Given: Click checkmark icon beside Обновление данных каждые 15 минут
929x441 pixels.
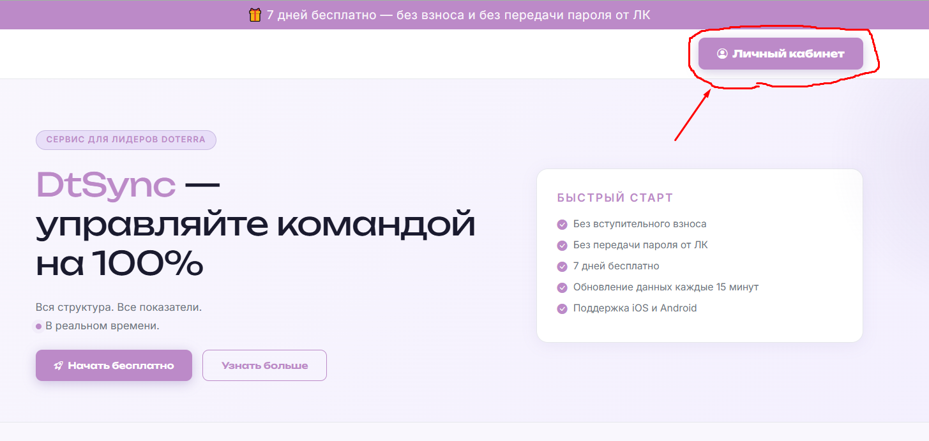Looking at the screenshot, I should pyautogui.click(x=562, y=288).
